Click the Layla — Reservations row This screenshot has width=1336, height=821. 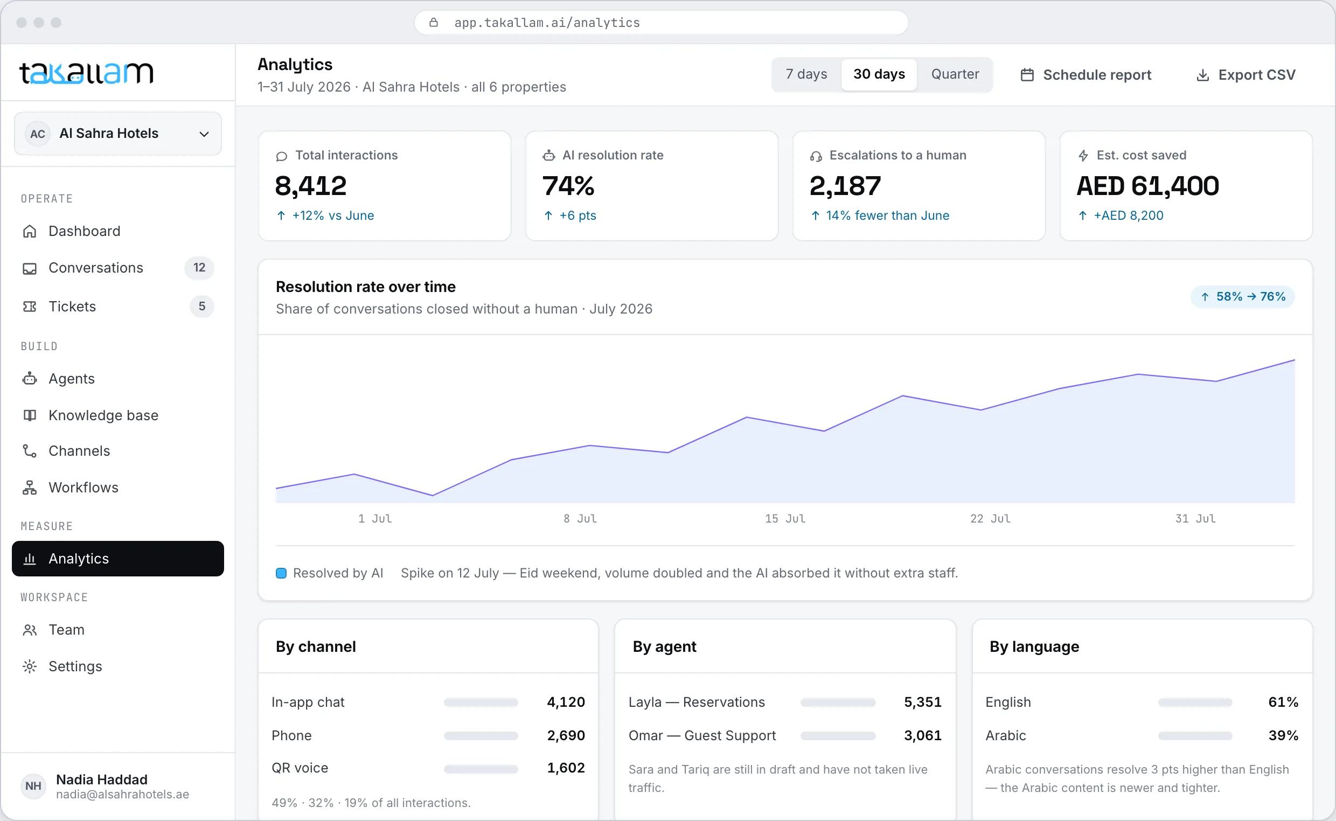click(x=784, y=702)
